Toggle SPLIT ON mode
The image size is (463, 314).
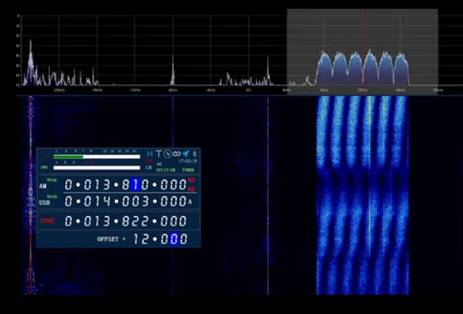coord(165,170)
